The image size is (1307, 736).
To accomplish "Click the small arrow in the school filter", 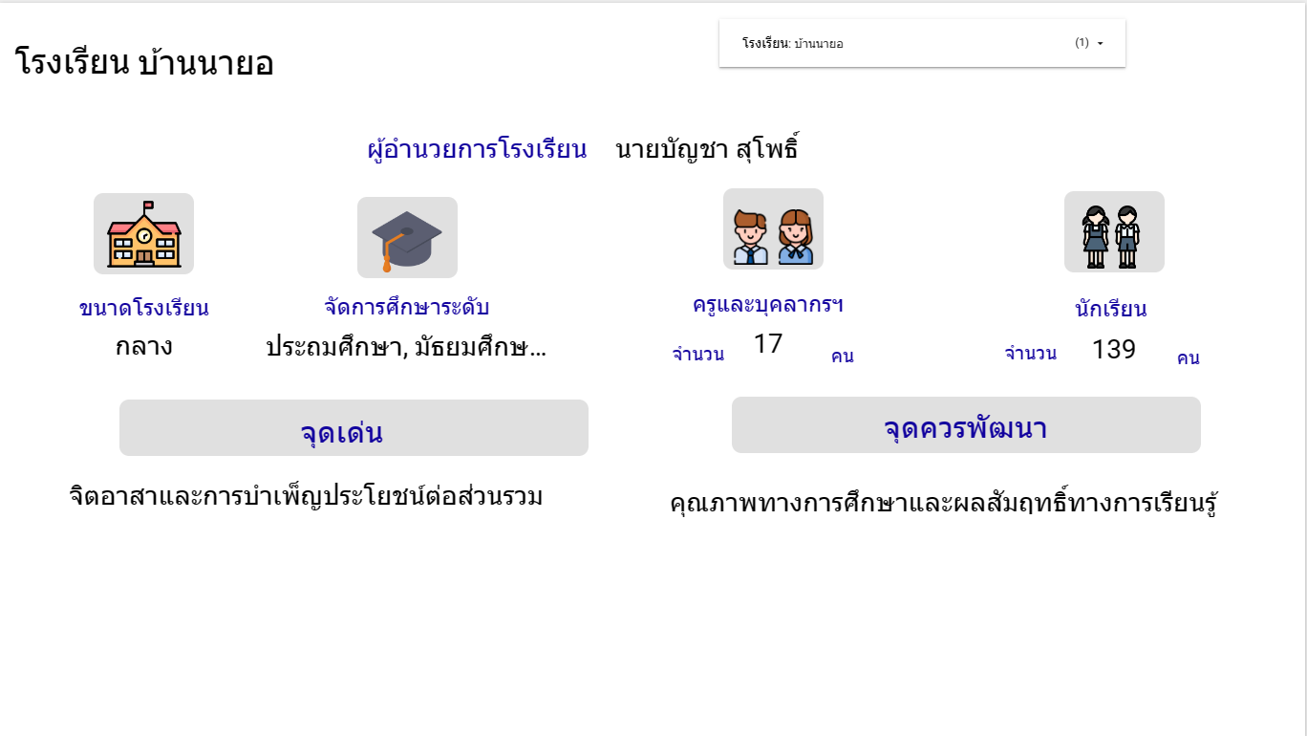I will point(1101,44).
